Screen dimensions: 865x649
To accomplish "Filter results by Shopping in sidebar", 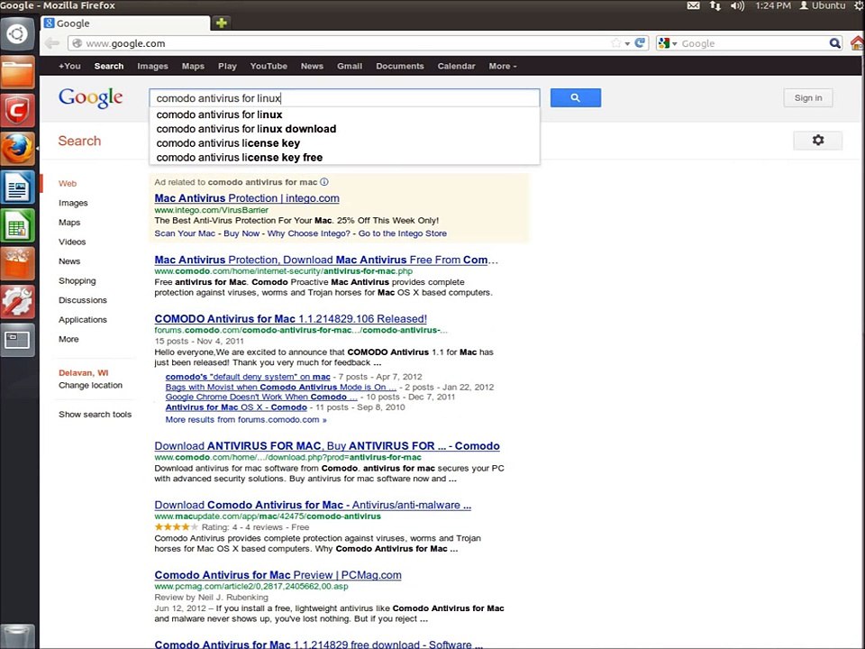I will click(77, 280).
